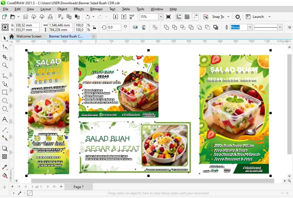Expand the Launch dropdown arrow
The width and height of the screenshot is (293, 198).
point(270,17)
